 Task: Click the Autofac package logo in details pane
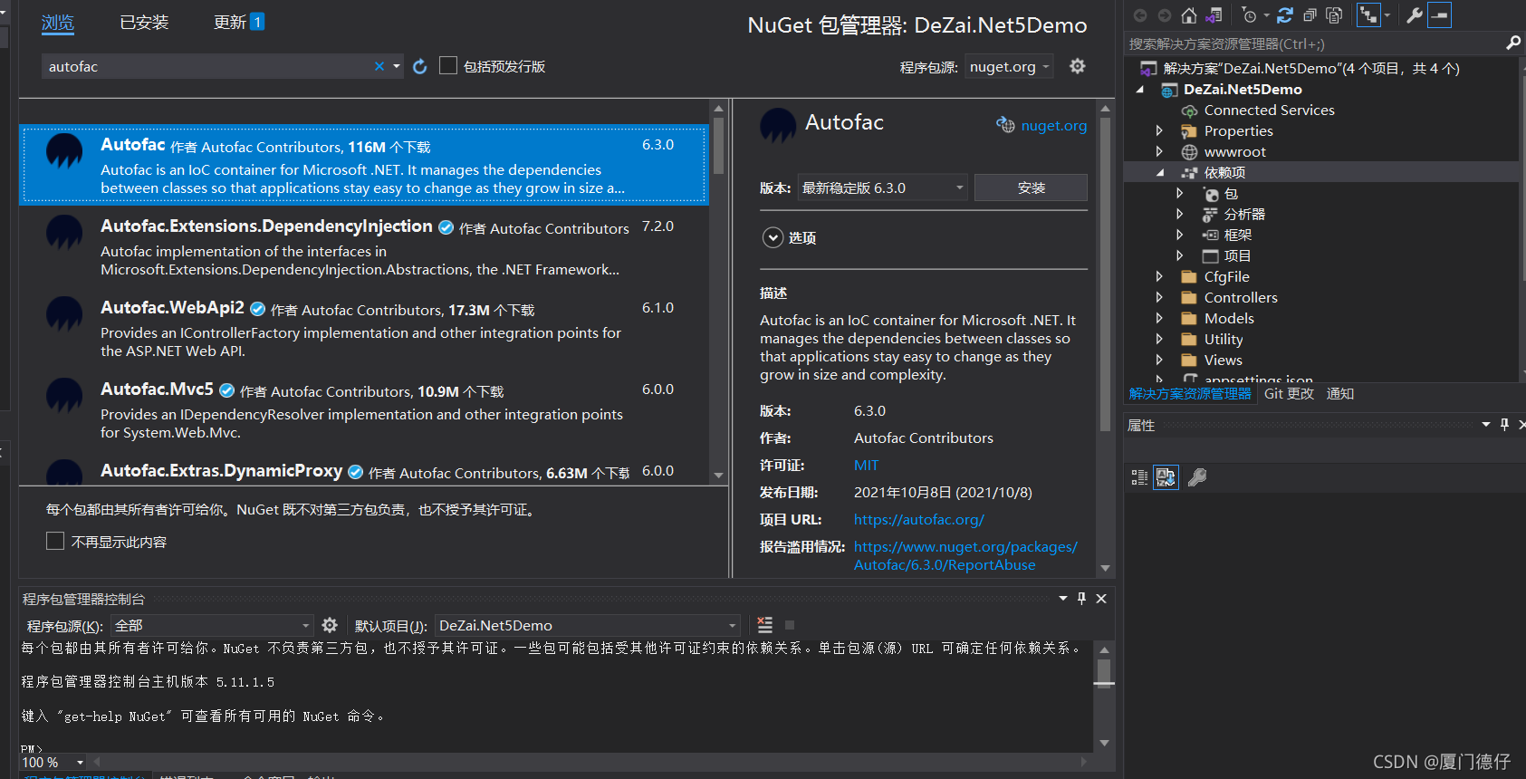(x=778, y=126)
